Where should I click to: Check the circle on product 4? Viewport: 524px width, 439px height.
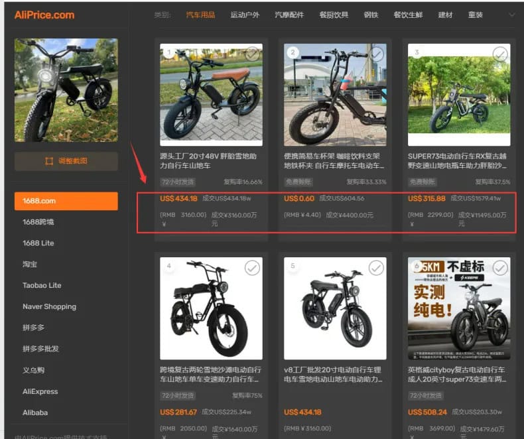pyautogui.click(x=252, y=267)
